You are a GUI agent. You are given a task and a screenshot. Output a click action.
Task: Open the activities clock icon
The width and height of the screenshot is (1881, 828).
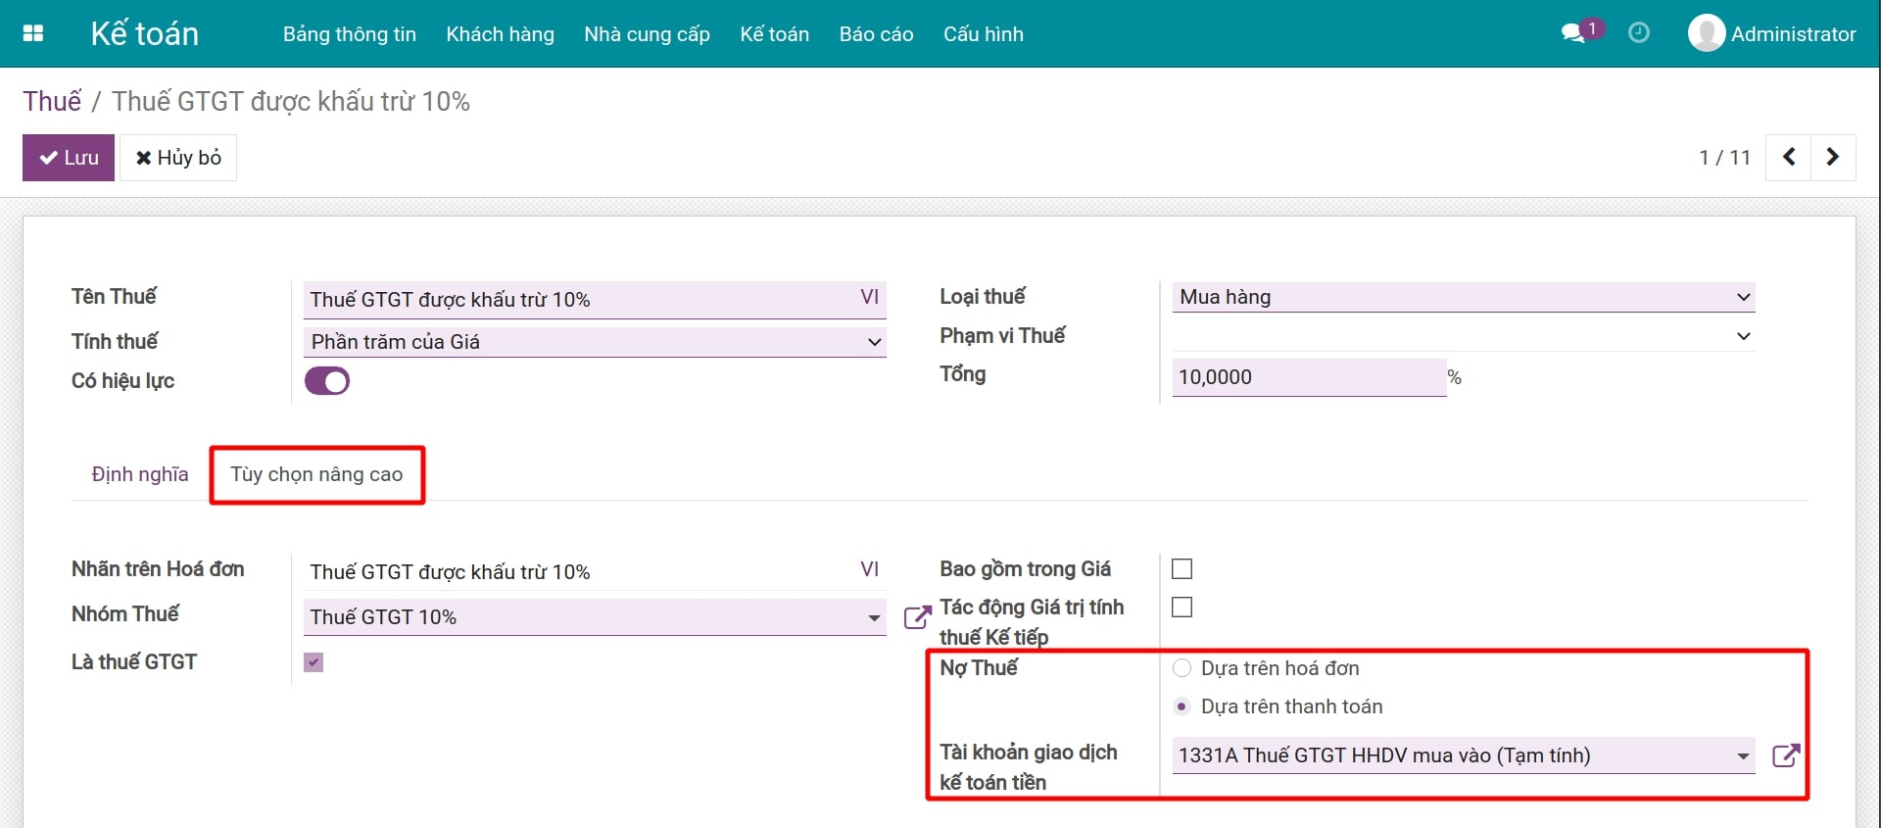tap(1638, 33)
